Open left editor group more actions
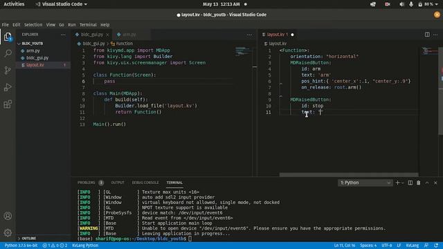Image resolution: width=443 pixels, height=249 pixels. (x=249, y=35)
